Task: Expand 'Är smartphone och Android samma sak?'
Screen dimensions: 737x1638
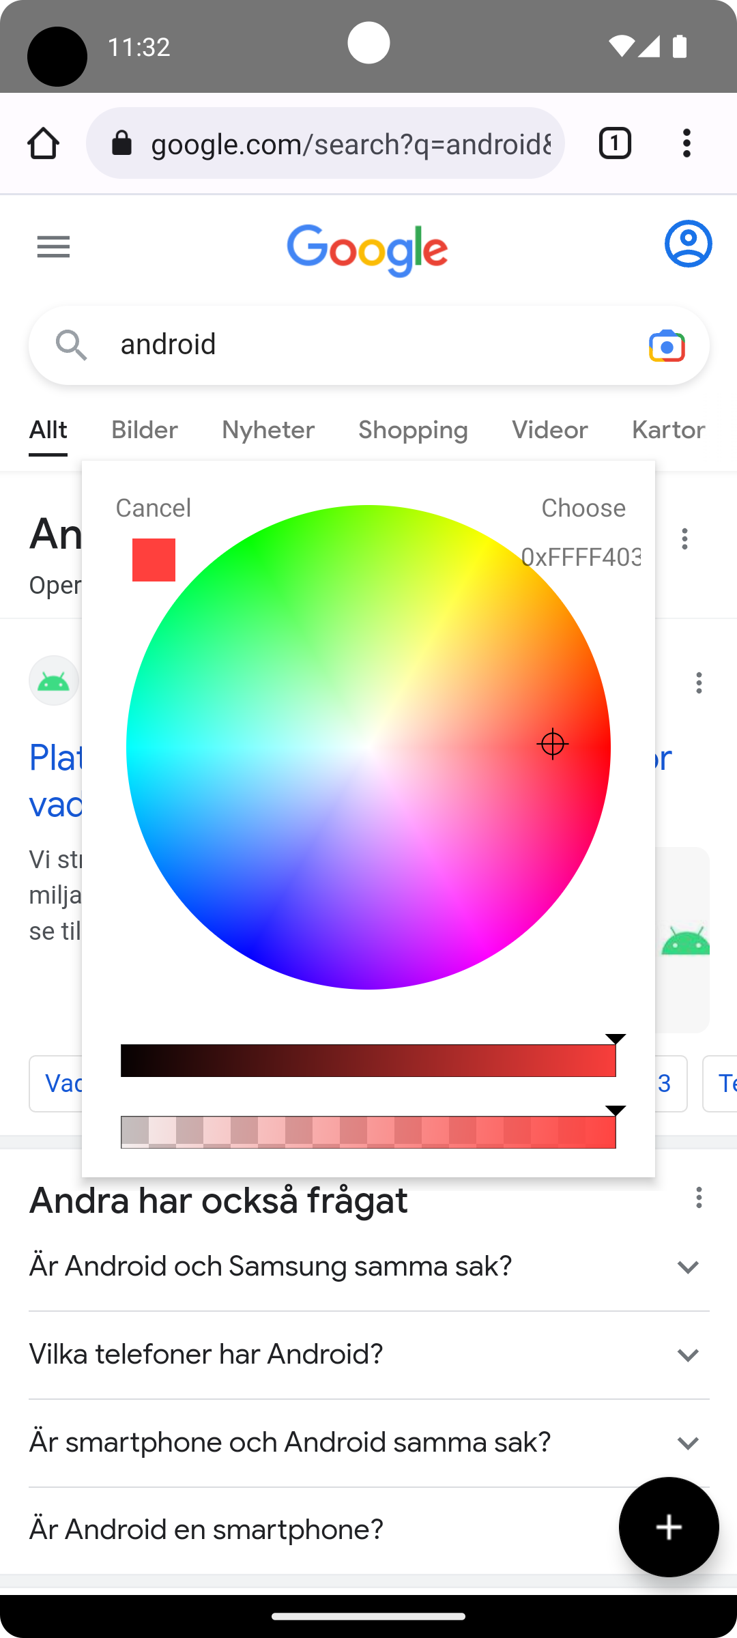Action: click(688, 1443)
